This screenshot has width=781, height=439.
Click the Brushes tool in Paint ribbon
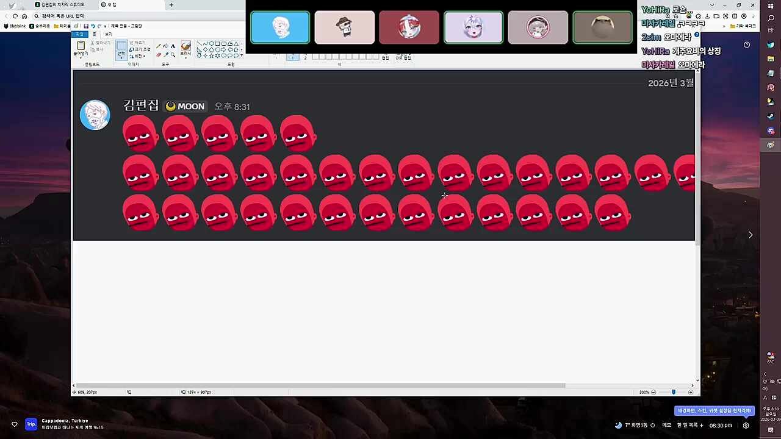pos(185,48)
